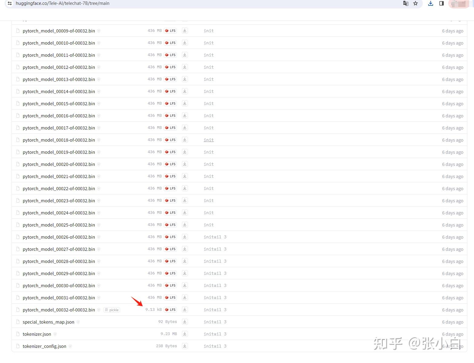
Task: Click the LFS badge on pytorch_model_00032 row
Action: pos(170,310)
